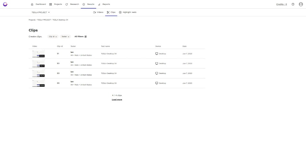Click clip id 88 cell
The height and width of the screenshot is (160, 306).
pyautogui.click(x=58, y=83)
